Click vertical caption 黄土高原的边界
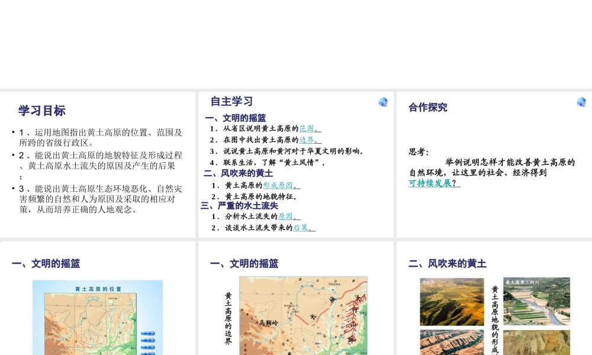Screen dimensions: 592x355 tap(228, 318)
